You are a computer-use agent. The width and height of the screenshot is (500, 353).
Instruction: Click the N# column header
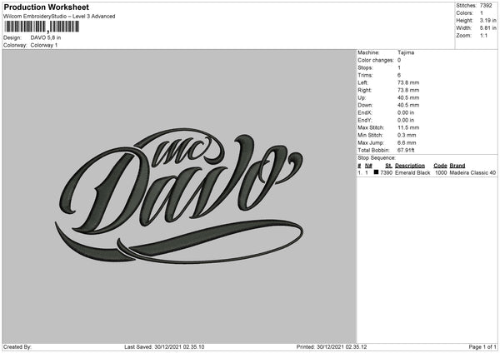(x=368, y=166)
